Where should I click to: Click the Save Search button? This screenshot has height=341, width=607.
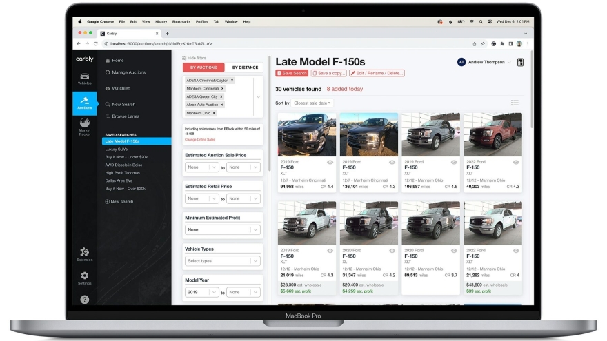(292, 73)
